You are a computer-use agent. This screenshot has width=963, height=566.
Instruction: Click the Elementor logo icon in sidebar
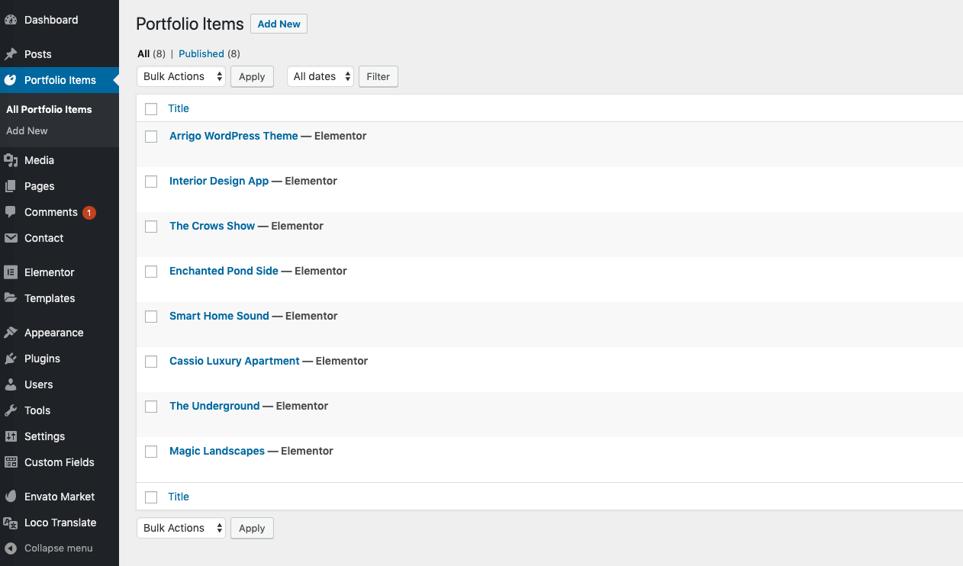[x=11, y=272]
